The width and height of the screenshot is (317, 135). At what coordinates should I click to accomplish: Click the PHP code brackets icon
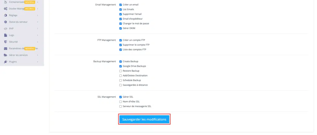pos(6,28)
